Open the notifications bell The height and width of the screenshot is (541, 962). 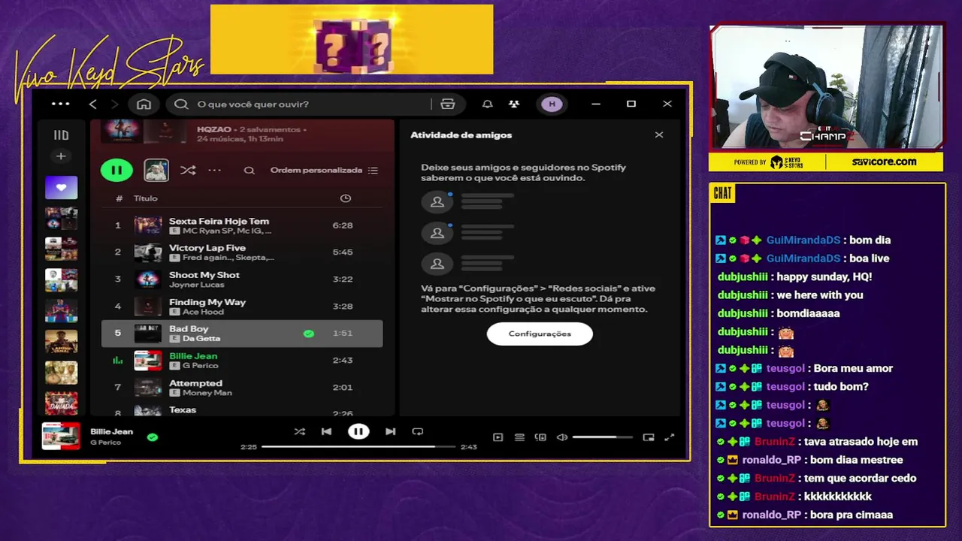click(487, 104)
